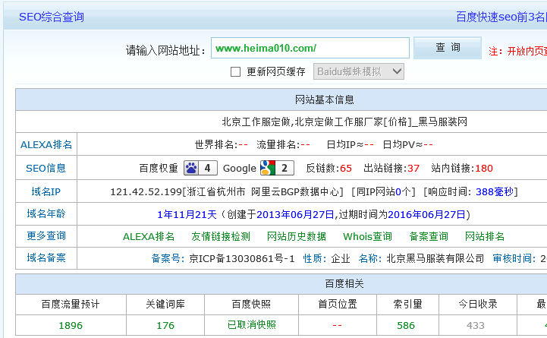The image size is (547, 338).
Task: Click the IP address 121.42.52.199 text
Action: (x=146, y=191)
